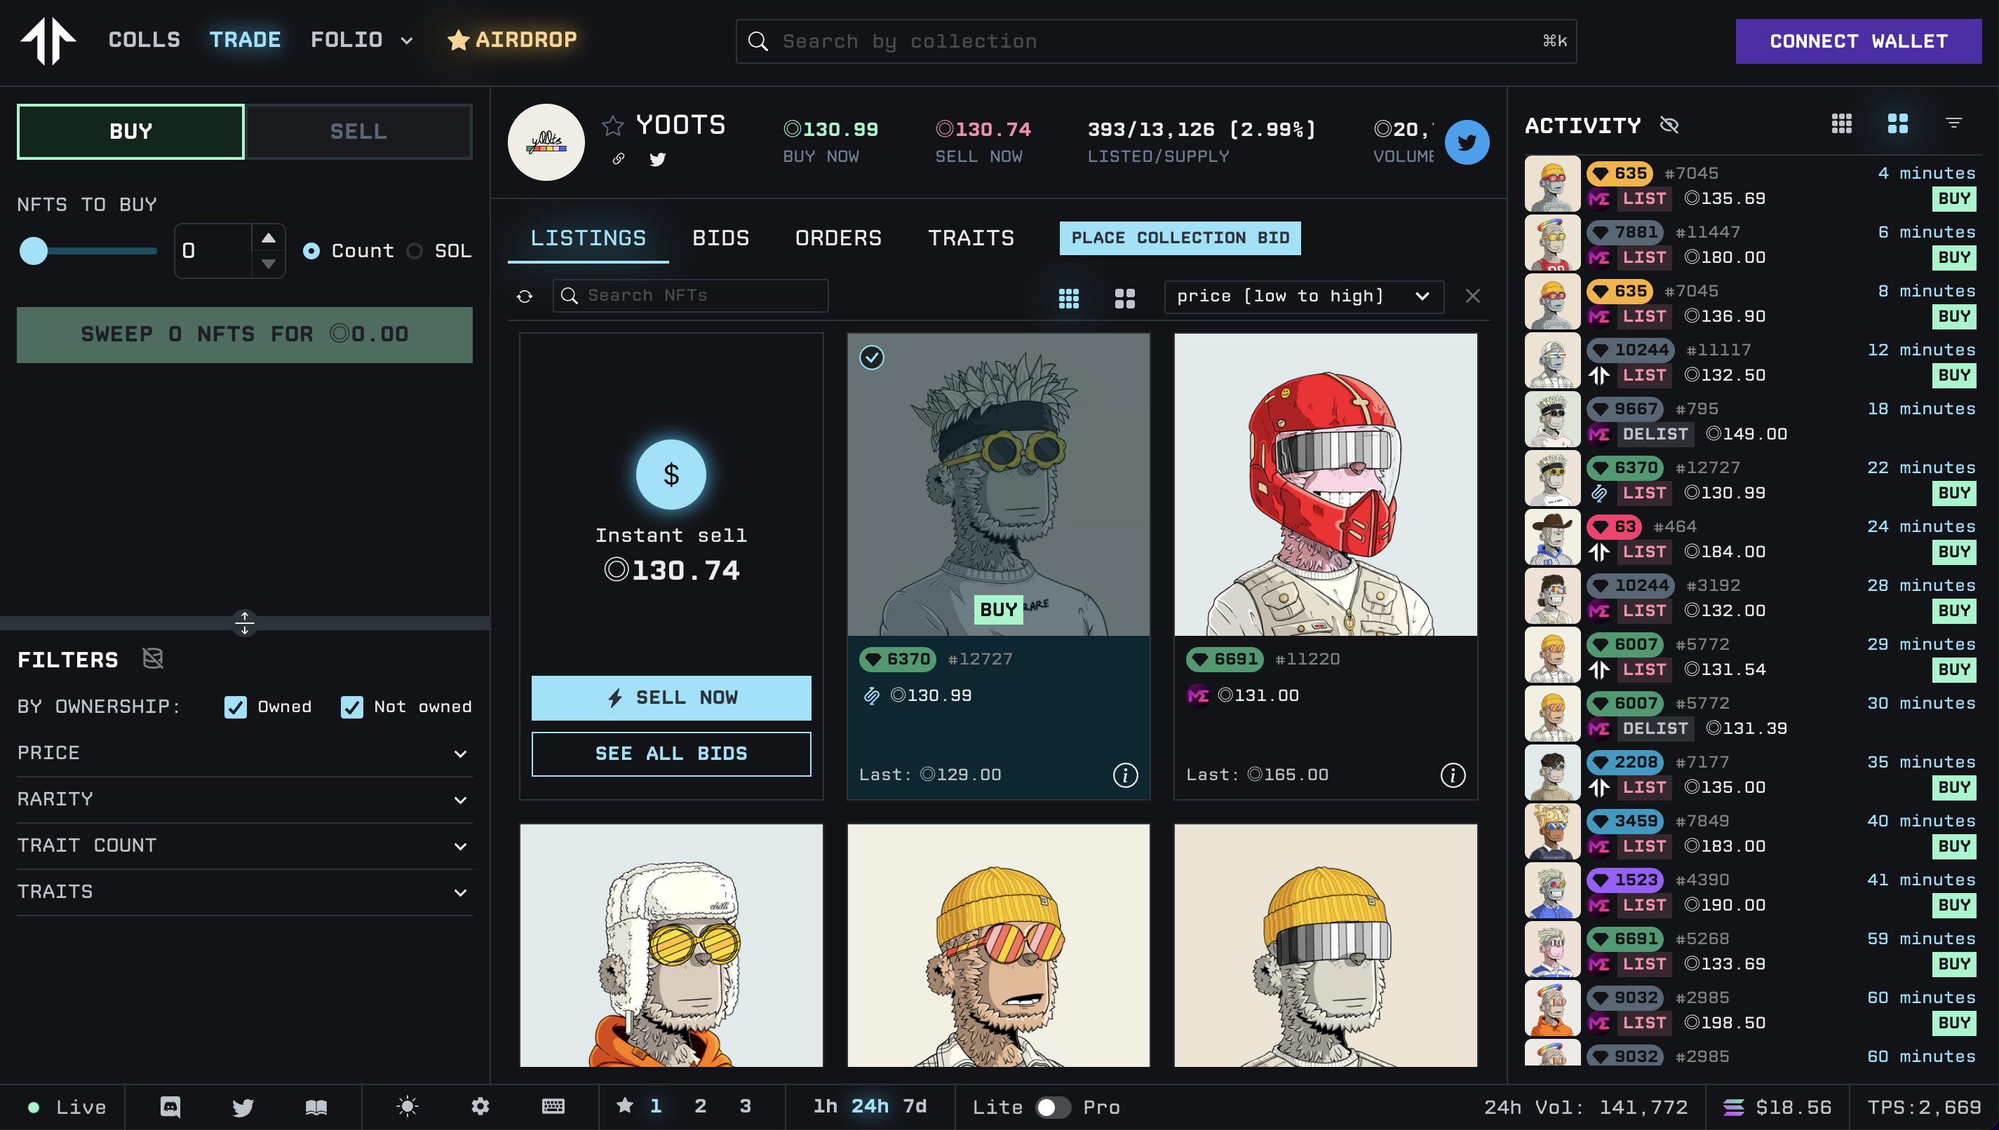Toggle the Lite/Pro switch
Viewport: 1999px width, 1130px height.
[1052, 1107]
